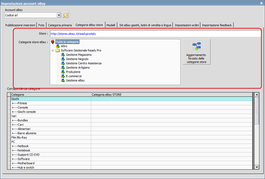Click the cubes icon beside Produzione
This screenshot has width=265, height=179.
pos(63,72)
